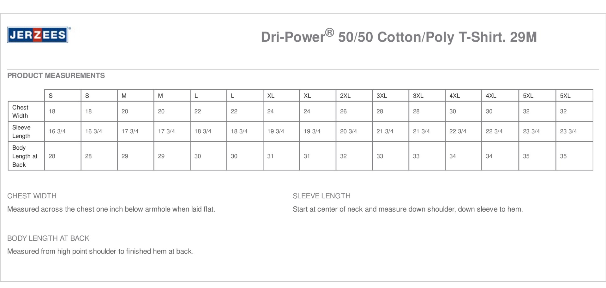The width and height of the screenshot is (606, 288).
Task: Click the first S column header
Action: (51, 96)
